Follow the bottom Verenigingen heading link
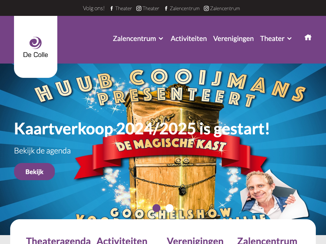This screenshot has width=326, height=244. 195,241
